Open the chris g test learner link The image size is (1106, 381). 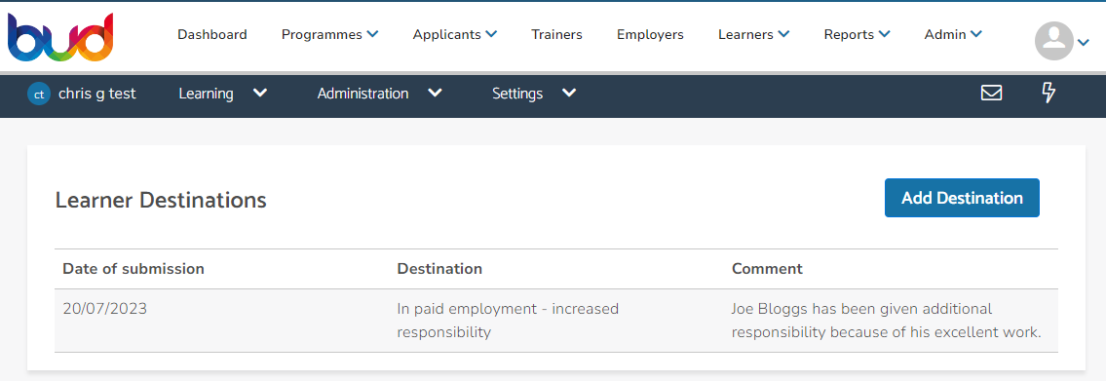[x=96, y=94]
